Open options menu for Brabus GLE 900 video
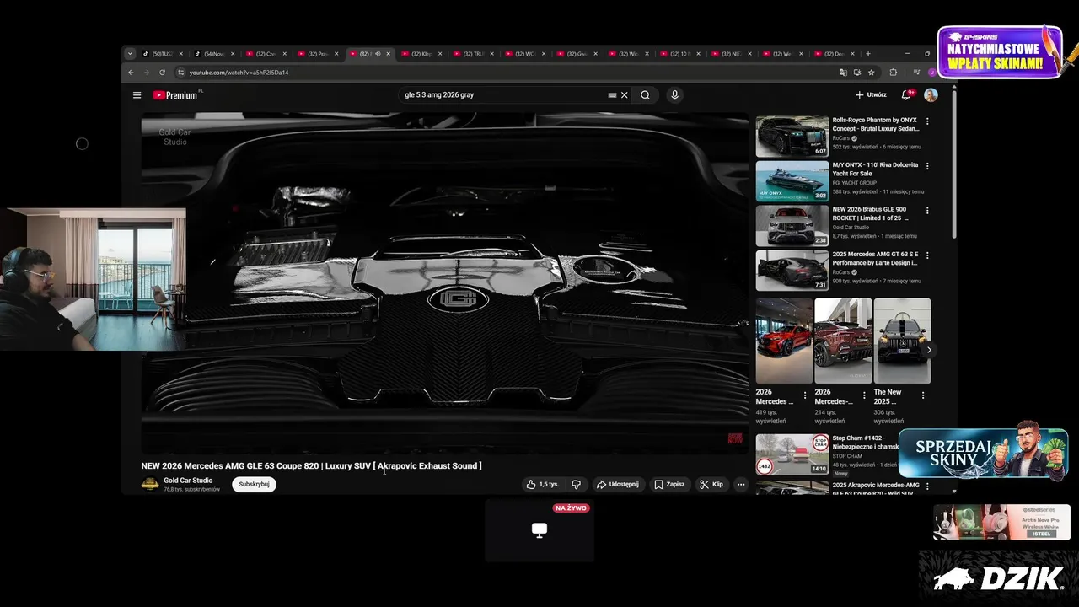 pos(927,211)
